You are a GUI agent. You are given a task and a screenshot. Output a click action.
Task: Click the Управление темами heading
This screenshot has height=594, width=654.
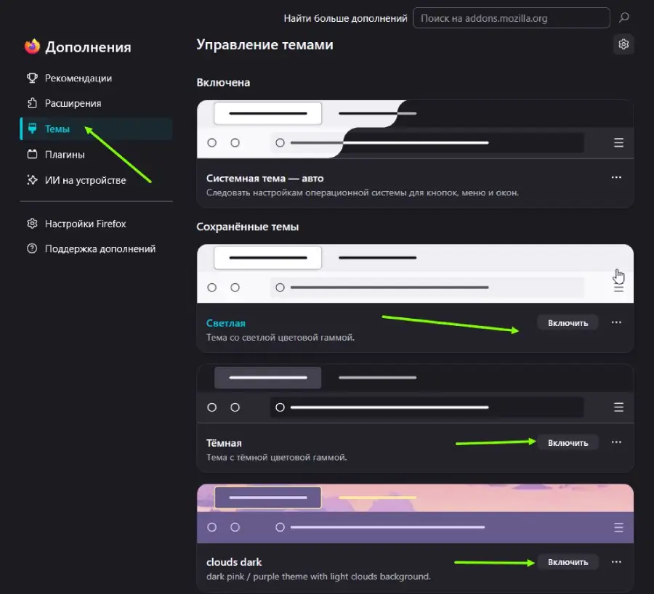tap(265, 44)
